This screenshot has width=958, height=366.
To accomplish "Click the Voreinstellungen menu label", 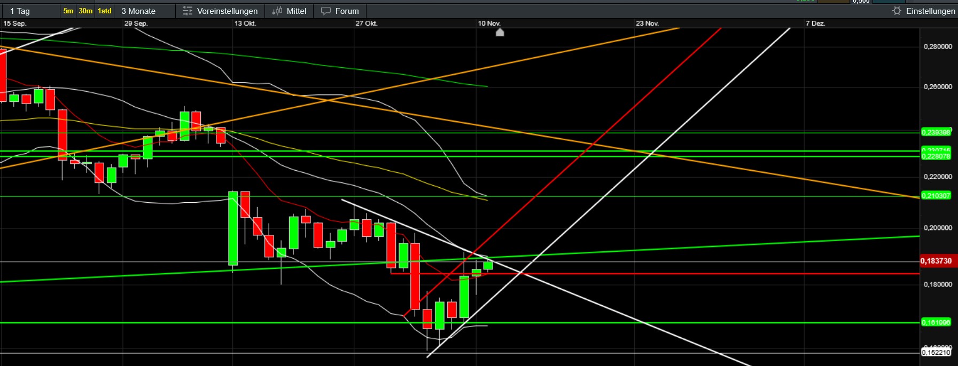I will click(x=227, y=11).
